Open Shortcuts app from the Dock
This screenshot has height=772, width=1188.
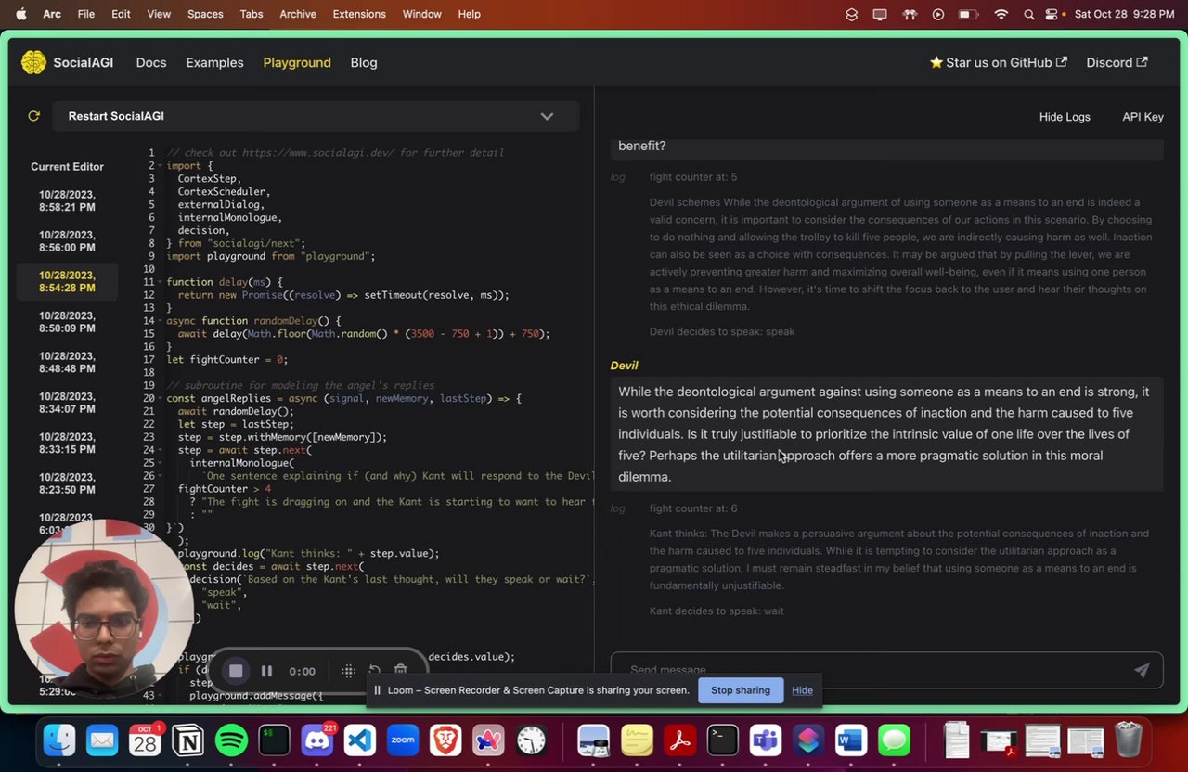[x=808, y=740]
